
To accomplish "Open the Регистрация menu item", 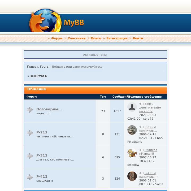I will click(x=117, y=38).
